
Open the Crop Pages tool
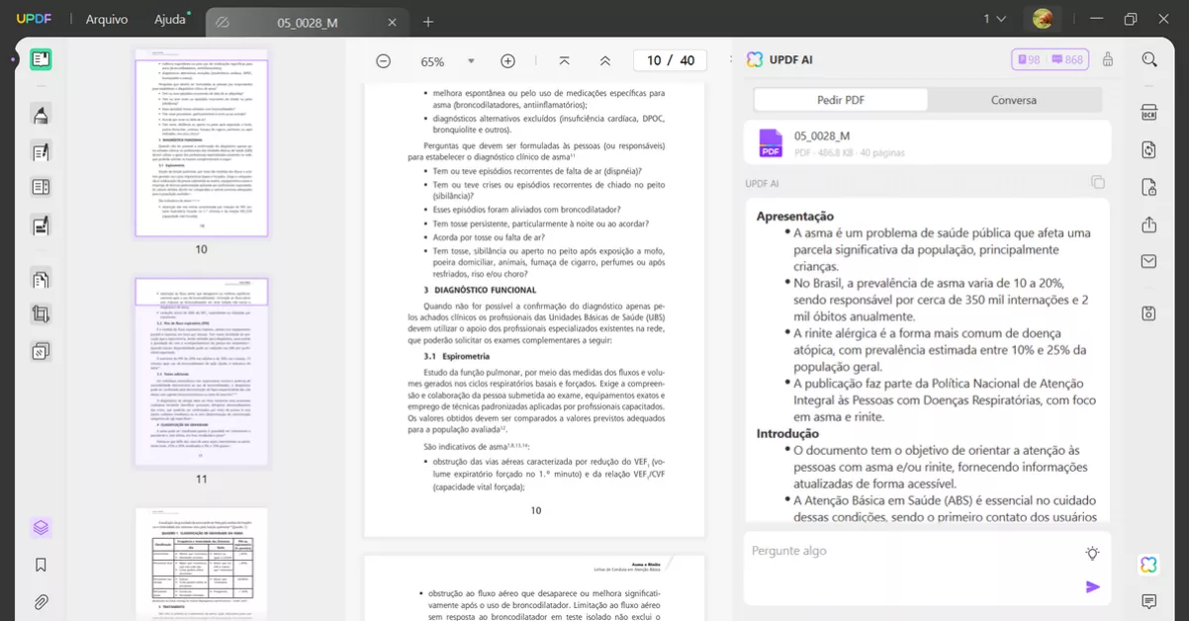pos(41,315)
